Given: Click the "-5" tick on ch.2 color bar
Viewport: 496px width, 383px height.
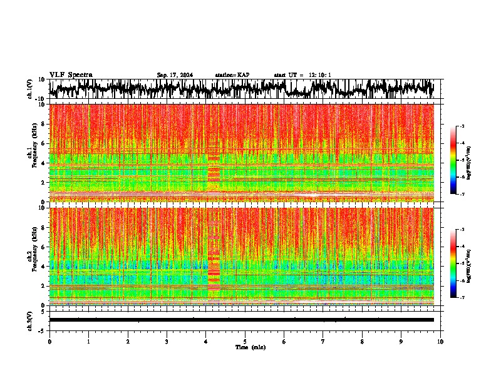Looking at the screenshot, I should click(462, 263).
